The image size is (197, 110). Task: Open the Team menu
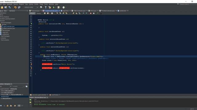pos(41,4)
